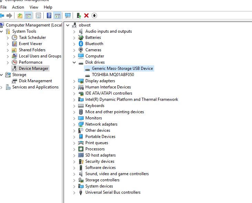
Task: Collapse the Disk drives category
Action: tap(74, 62)
